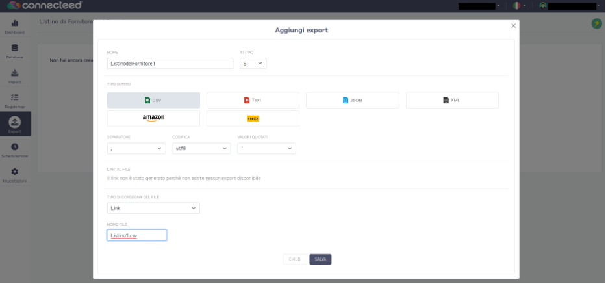Expand the Attivo dropdown

253,64
